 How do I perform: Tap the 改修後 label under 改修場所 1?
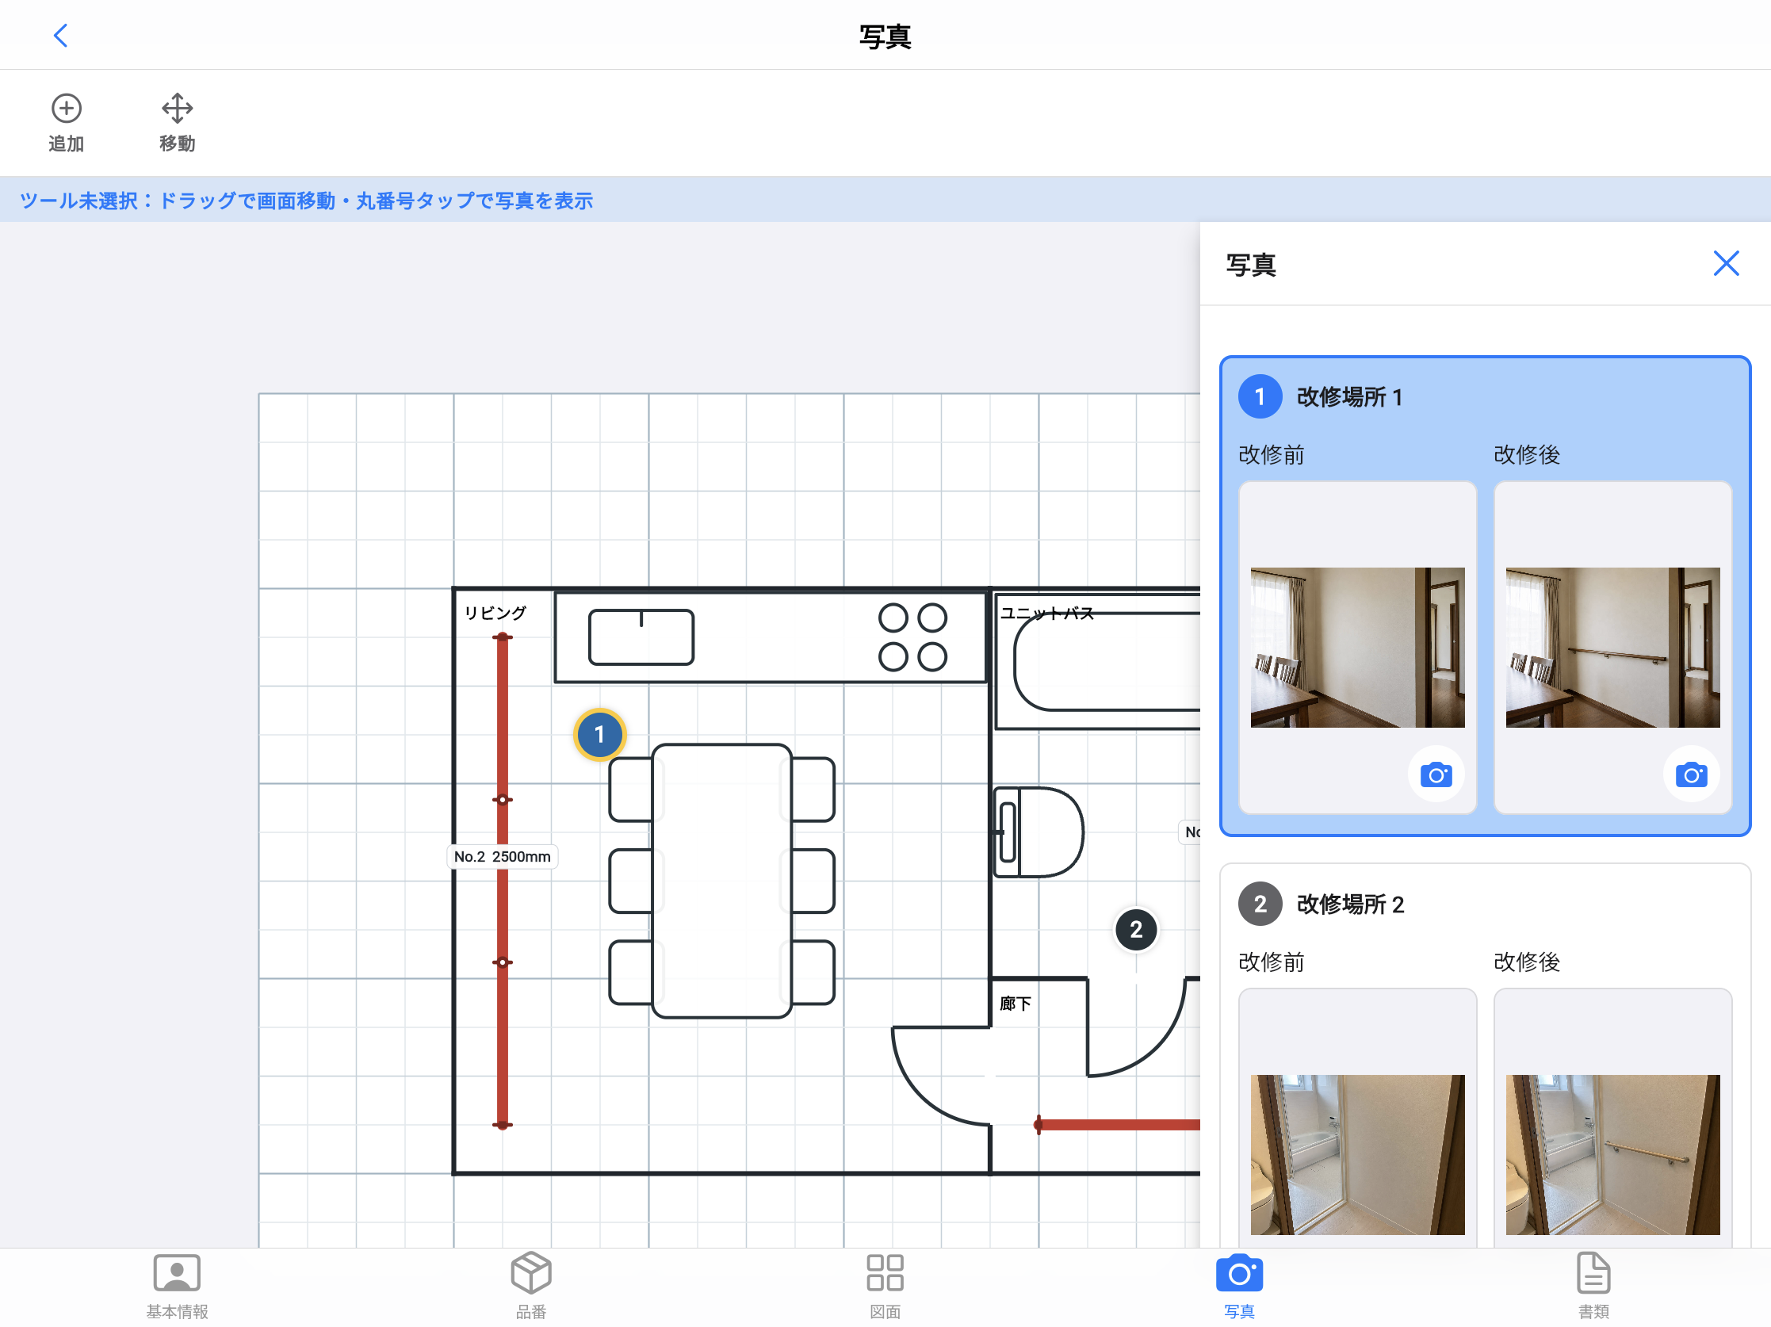(1526, 454)
